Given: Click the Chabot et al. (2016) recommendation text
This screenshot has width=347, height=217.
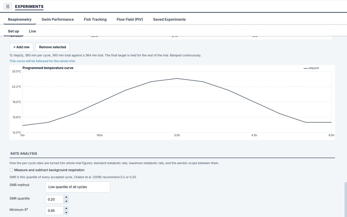Looking at the screenshot, I should click(73, 177).
